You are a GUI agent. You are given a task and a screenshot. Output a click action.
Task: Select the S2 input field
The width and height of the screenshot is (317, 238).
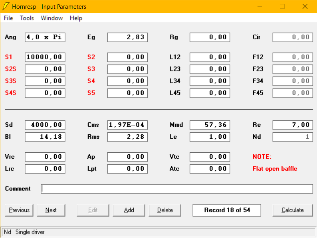tap(128, 57)
